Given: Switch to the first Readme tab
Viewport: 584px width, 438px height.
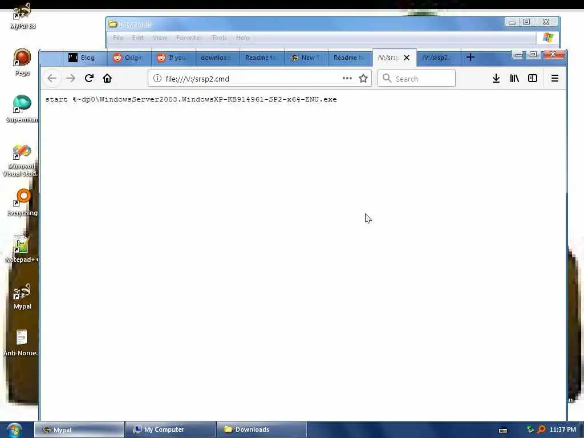Looking at the screenshot, I should [x=261, y=58].
